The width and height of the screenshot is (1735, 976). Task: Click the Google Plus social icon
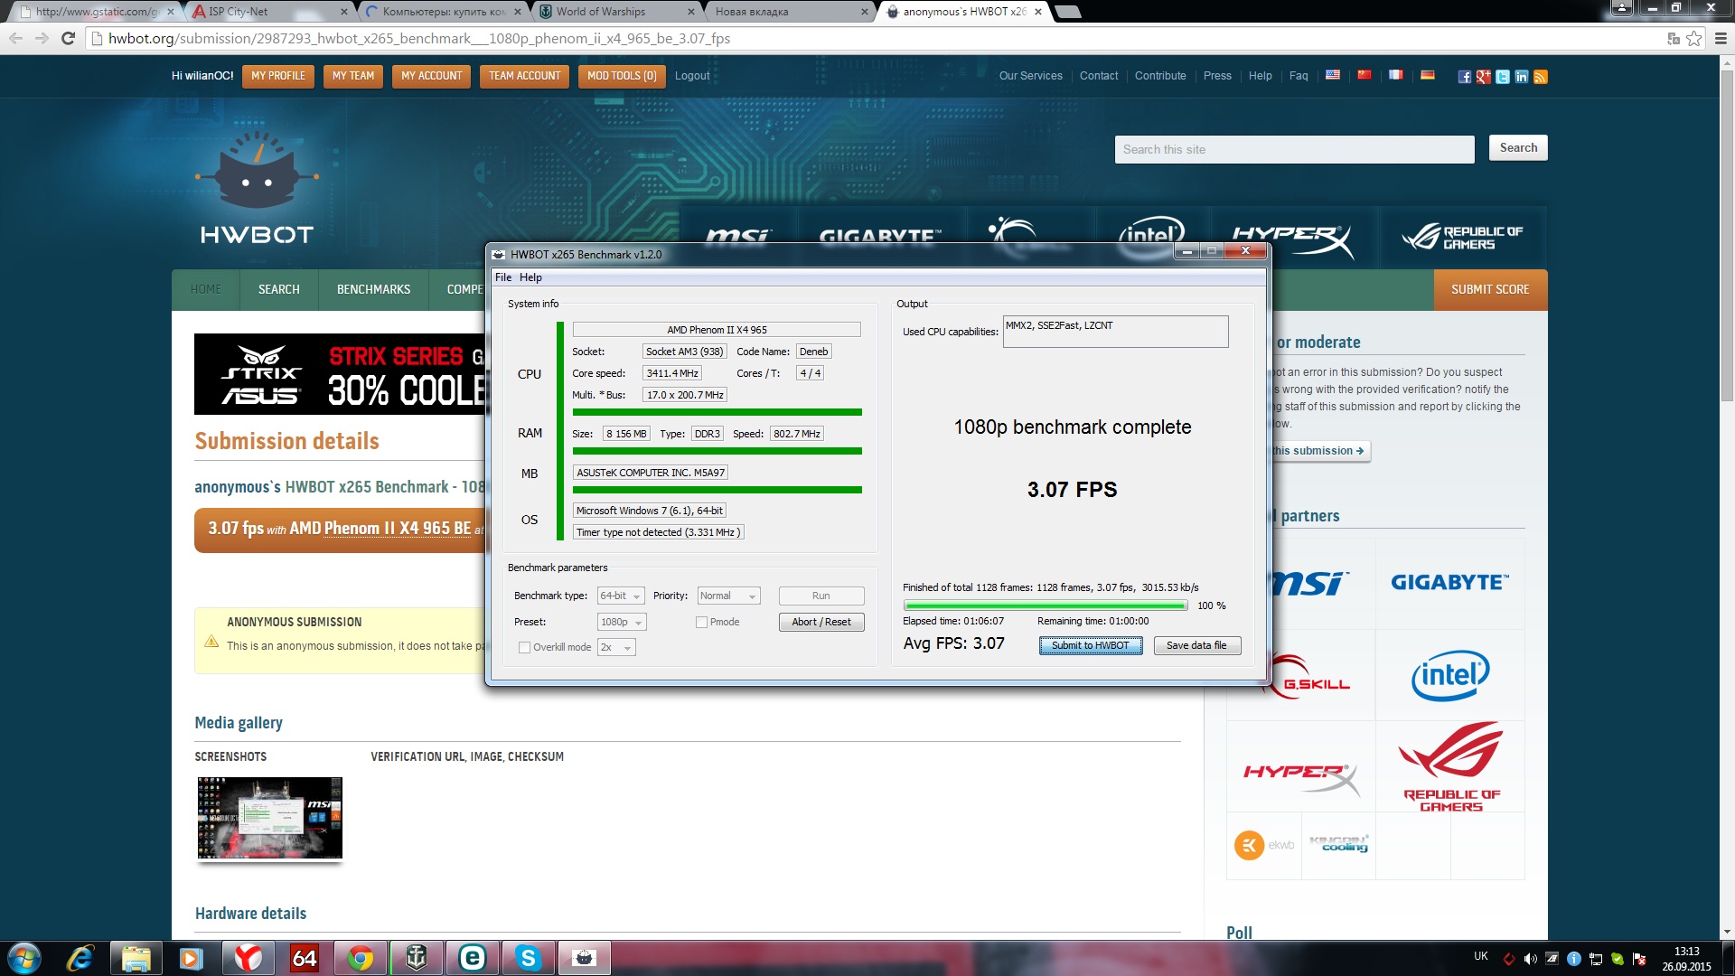(1483, 77)
